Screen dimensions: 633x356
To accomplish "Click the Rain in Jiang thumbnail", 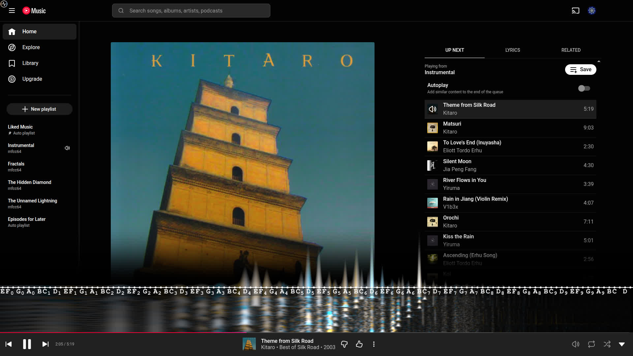I will [x=433, y=203].
